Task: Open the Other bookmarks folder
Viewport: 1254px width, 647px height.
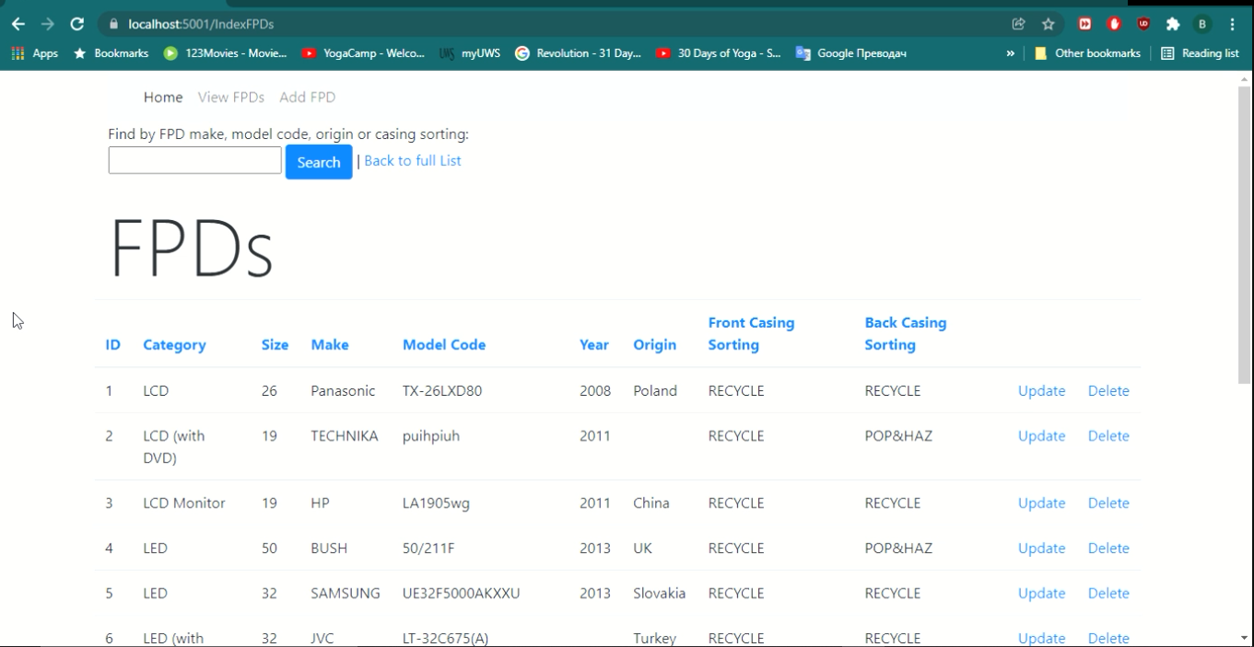Action: (1087, 53)
